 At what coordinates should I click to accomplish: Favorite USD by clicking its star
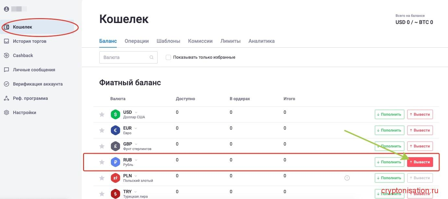tap(102, 114)
